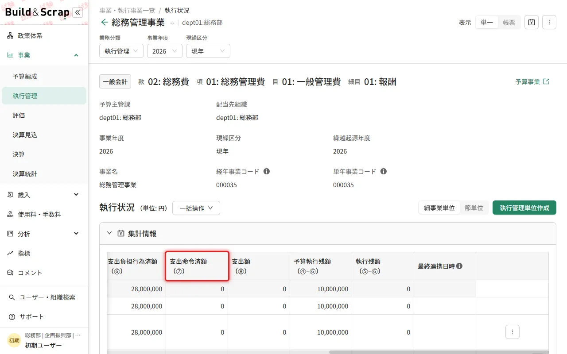Click the 支出命令済額 (⑦) column header
Image resolution: width=567 pixels, height=354 pixels.
coord(197,266)
